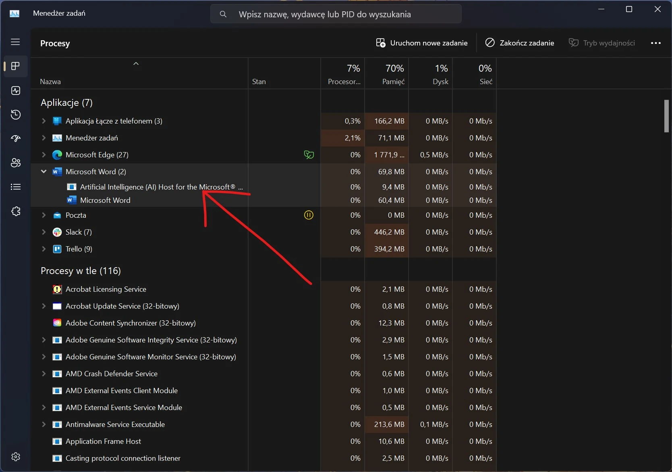Select the Application Frame Host row
Screen dimensions: 672x472
263,441
